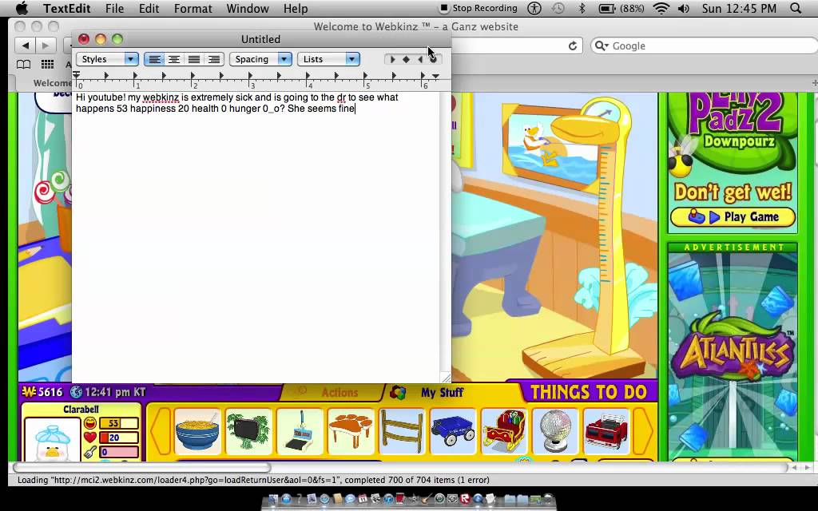Open the Apple menu
The height and width of the screenshot is (511, 818).
tap(21, 8)
